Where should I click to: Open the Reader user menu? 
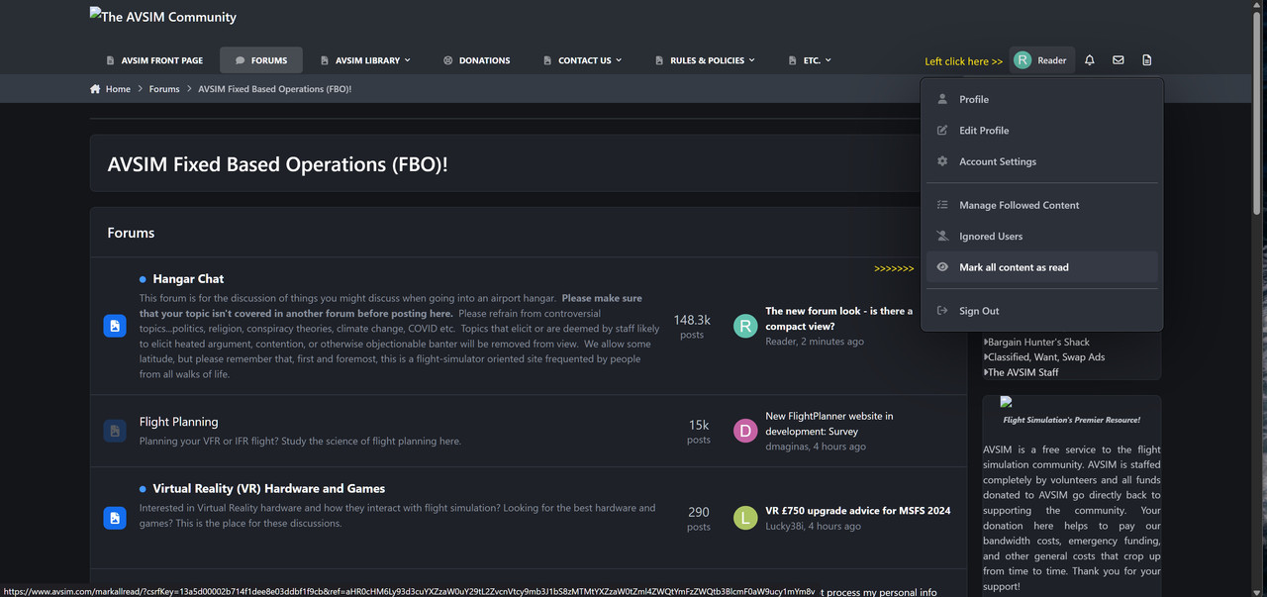tap(1042, 60)
